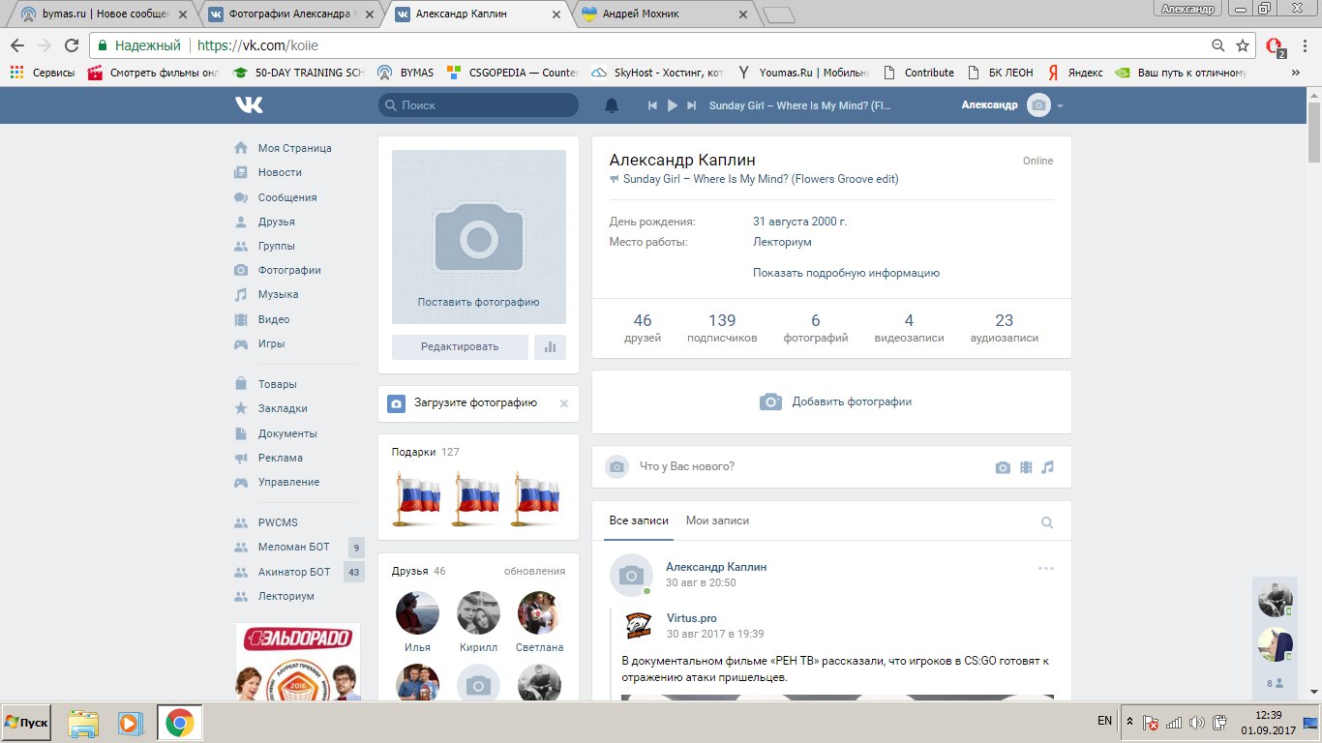Open the post options three-dot menu
The image size is (1322, 743).
(1045, 568)
